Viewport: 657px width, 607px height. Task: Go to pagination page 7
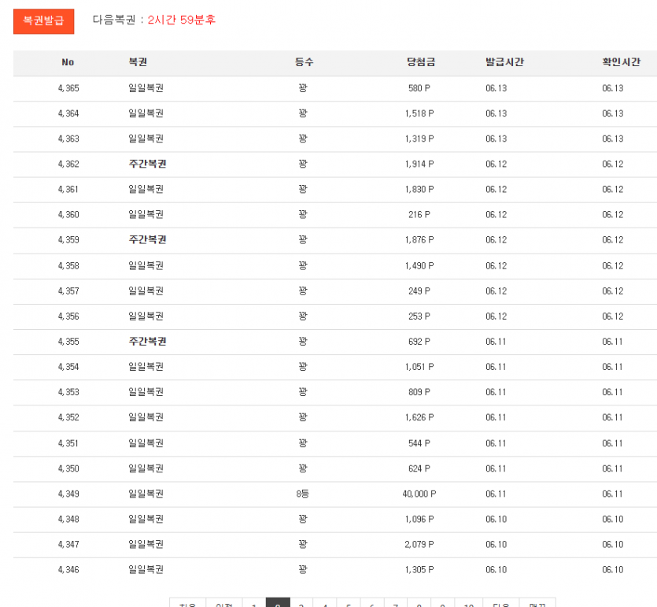point(396,604)
